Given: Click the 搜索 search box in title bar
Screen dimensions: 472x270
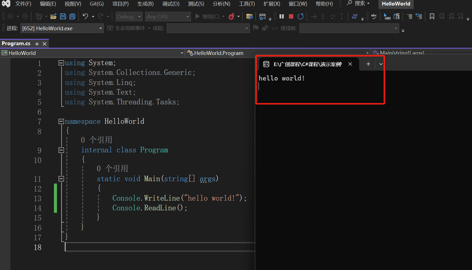Looking at the screenshot, I should [x=359, y=4].
